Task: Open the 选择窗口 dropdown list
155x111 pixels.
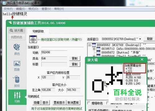Action: click(x=140, y=39)
